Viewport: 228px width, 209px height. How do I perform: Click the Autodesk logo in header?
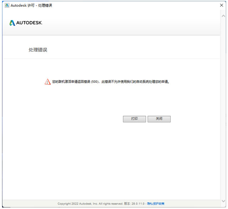click(x=26, y=23)
